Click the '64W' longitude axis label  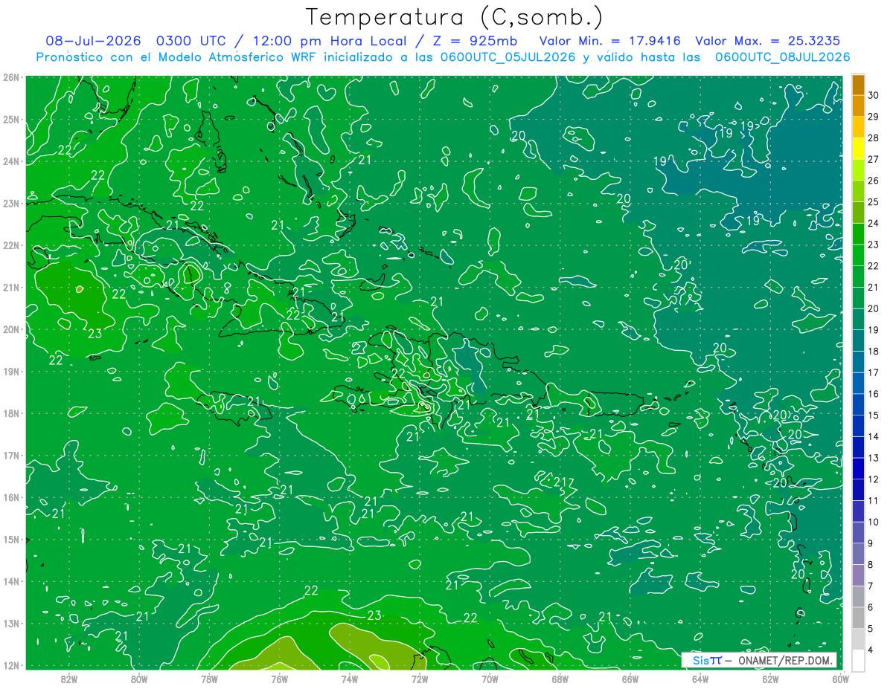[700, 679]
